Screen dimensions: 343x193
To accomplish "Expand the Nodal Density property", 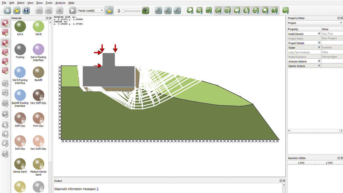I will (x=319, y=34).
